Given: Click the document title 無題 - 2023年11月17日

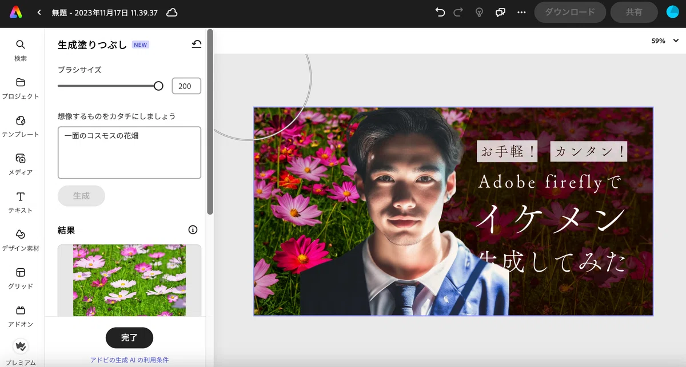Looking at the screenshot, I should [x=105, y=12].
